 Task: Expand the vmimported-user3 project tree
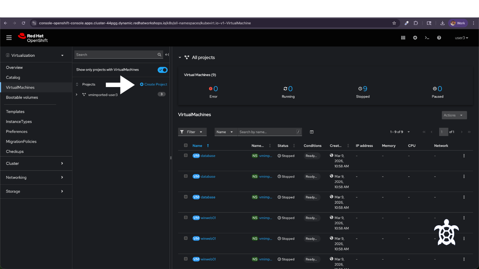pos(77,95)
